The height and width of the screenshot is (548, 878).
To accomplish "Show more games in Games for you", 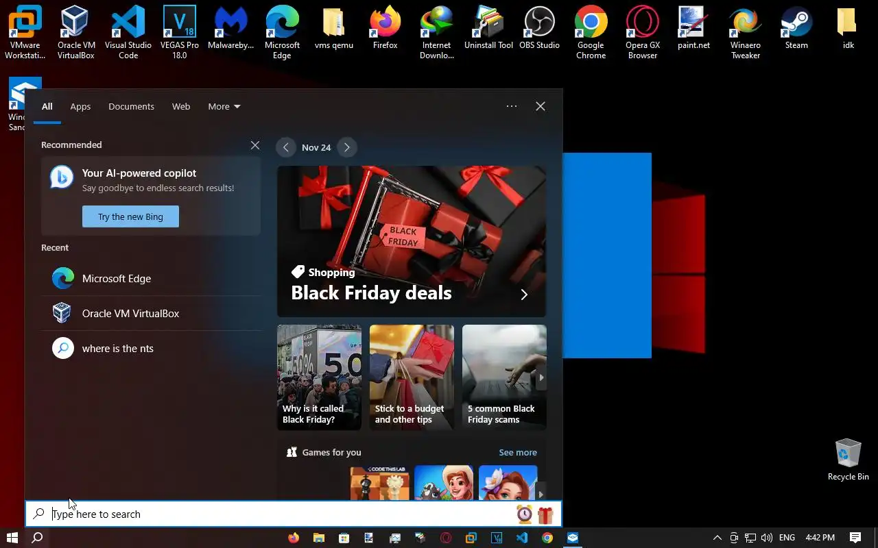I will pyautogui.click(x=541, y=494).
